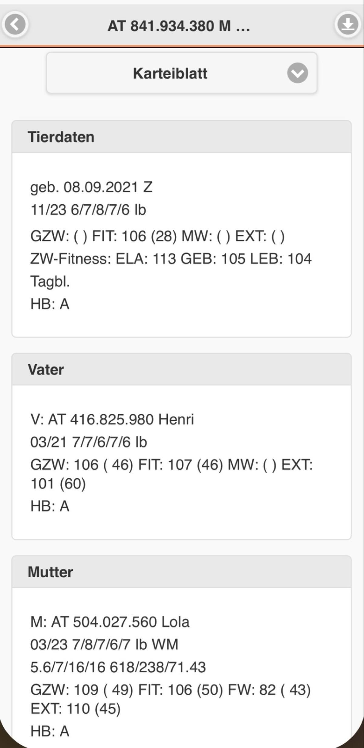364x748 pixels.
Task: Select the 11/23 6/7/8/7/6 rating line
Action: pyautogui.click(x=88, y=210)
